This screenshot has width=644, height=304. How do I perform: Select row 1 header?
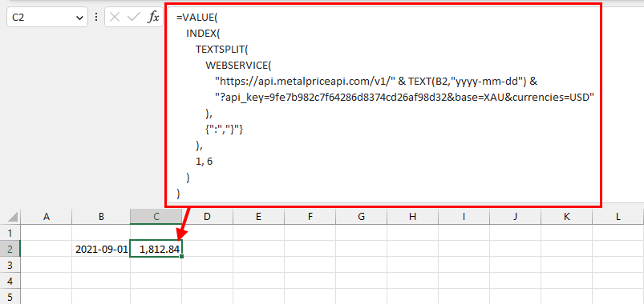pos(10,233)
